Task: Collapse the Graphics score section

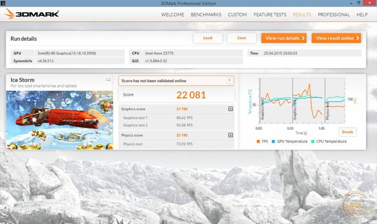Action: 230,109
